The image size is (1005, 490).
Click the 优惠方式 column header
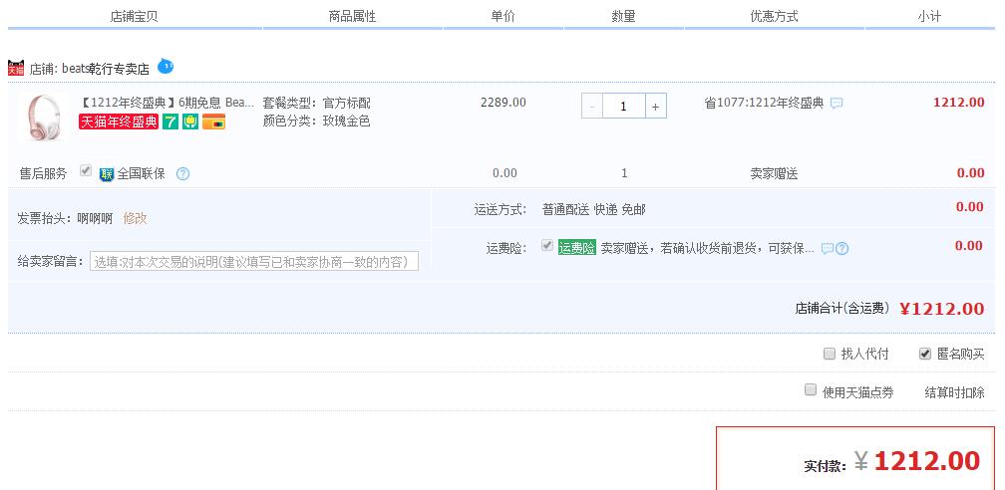tap(775, 17)
